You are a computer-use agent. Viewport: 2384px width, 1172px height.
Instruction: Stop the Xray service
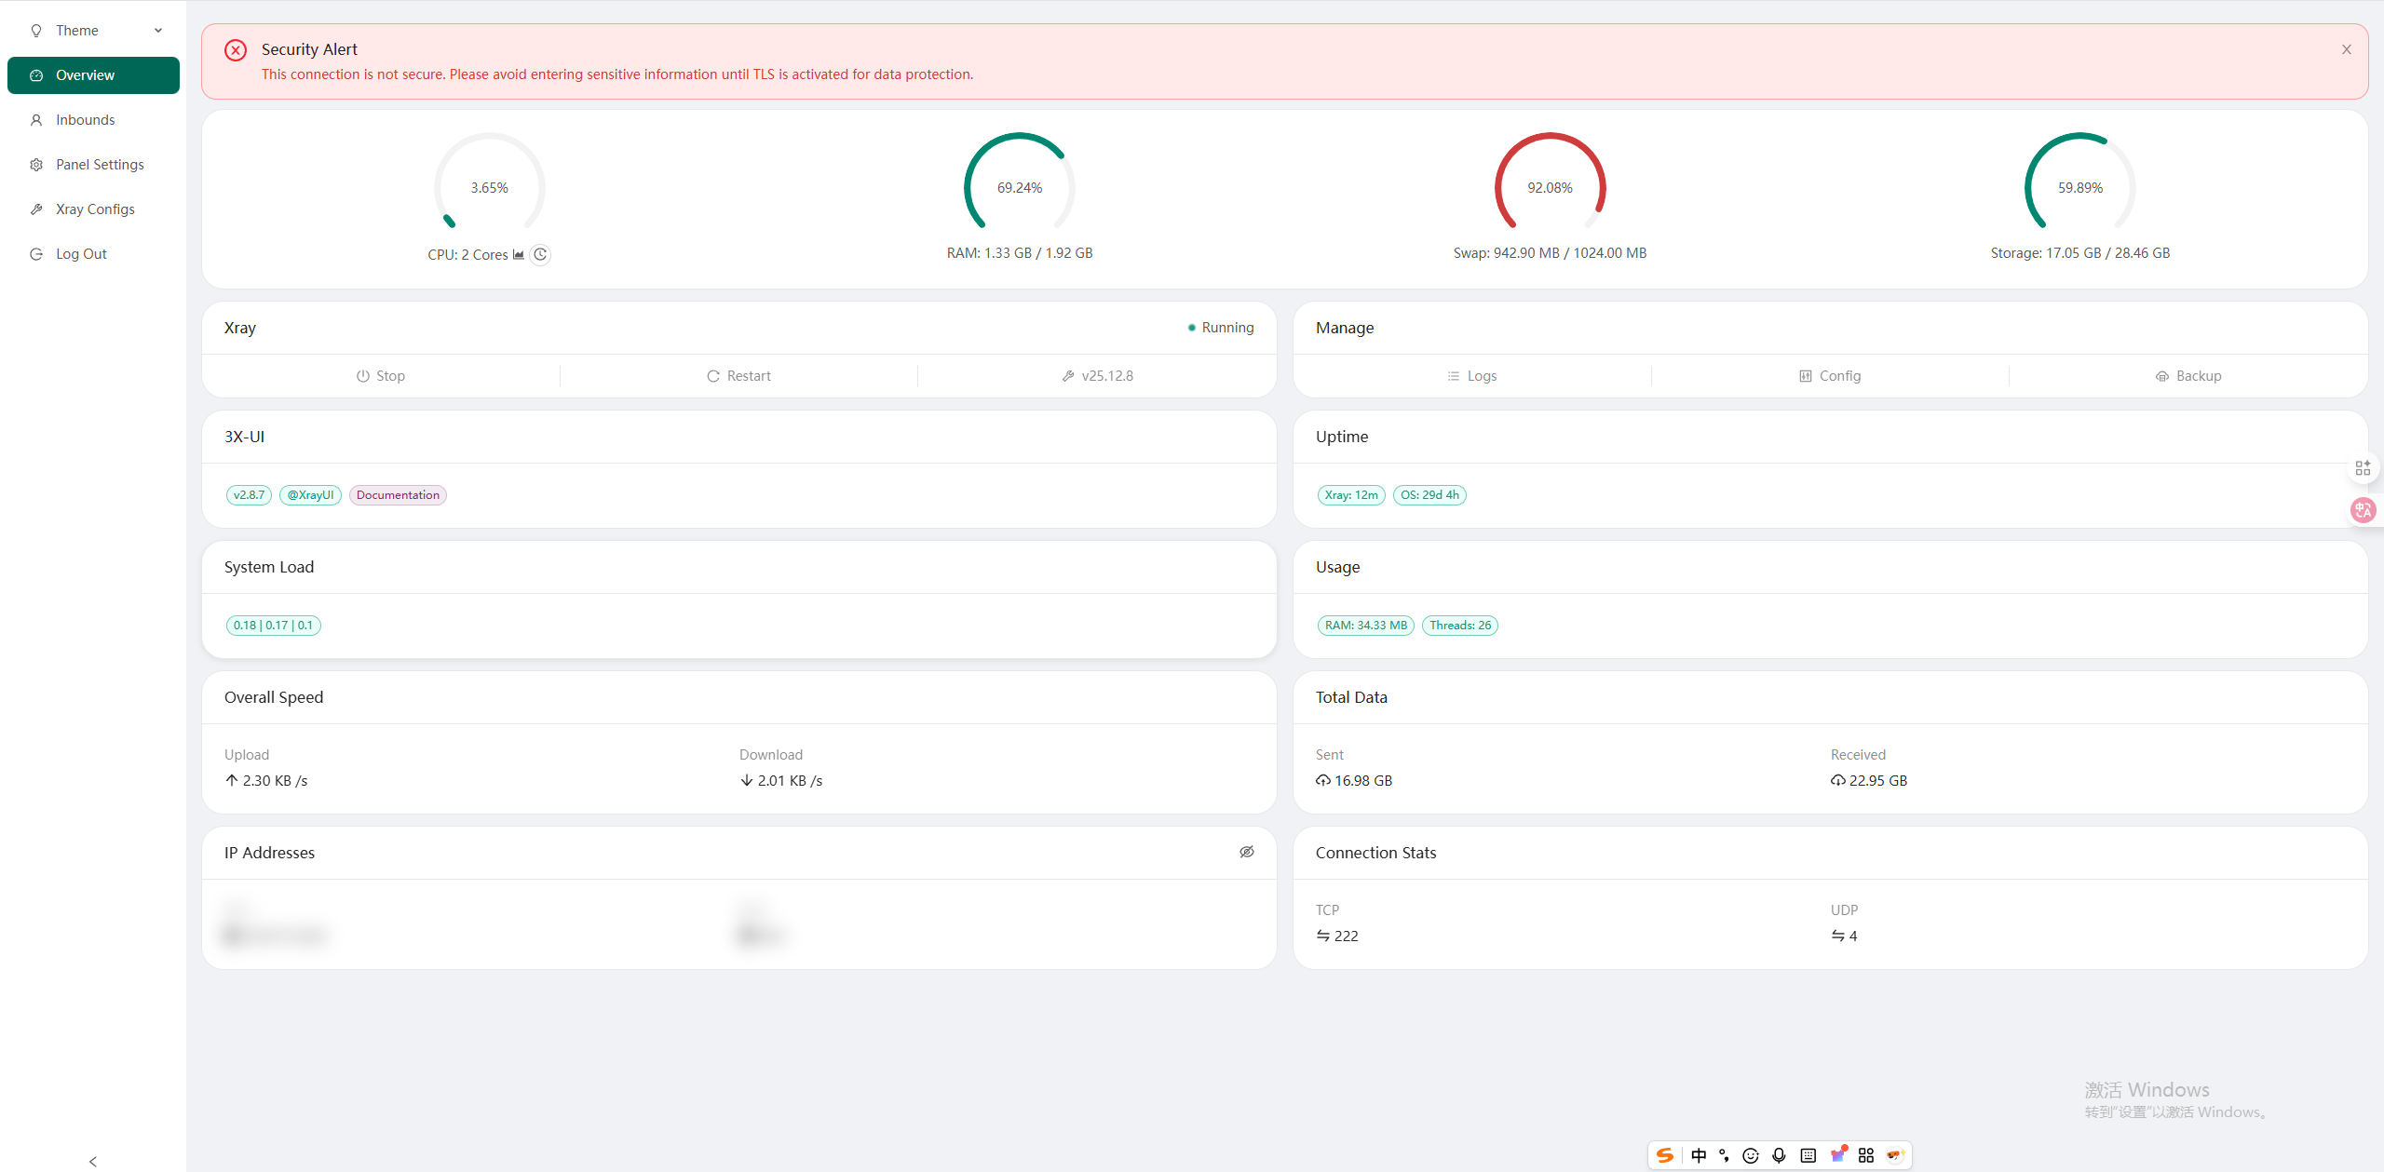click(x=381, y=376)
